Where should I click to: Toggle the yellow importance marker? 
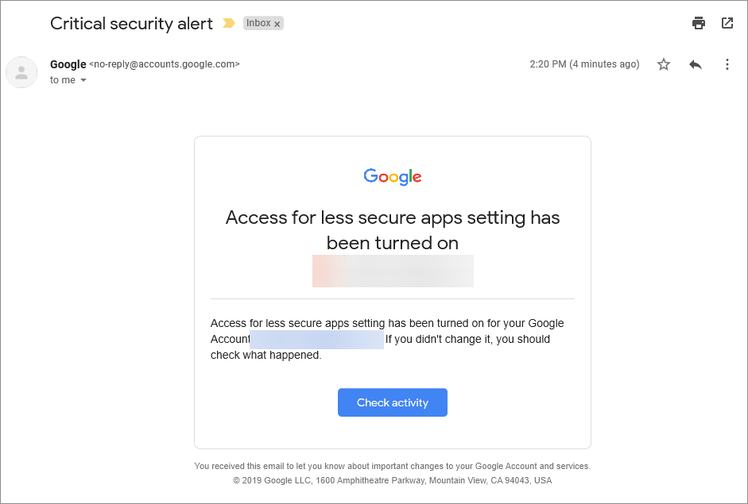(229, 23)
